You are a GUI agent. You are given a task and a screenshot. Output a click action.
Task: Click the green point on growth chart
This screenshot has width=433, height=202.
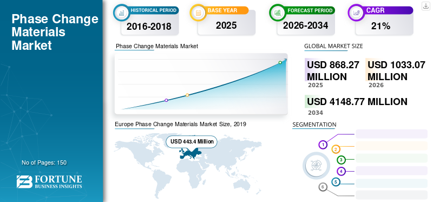click(280, 62)
